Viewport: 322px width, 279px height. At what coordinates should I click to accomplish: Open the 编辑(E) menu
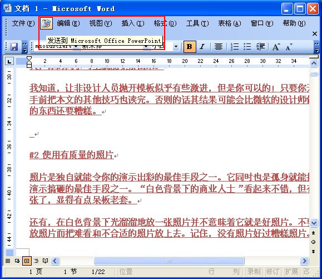(x=68, y=23)
